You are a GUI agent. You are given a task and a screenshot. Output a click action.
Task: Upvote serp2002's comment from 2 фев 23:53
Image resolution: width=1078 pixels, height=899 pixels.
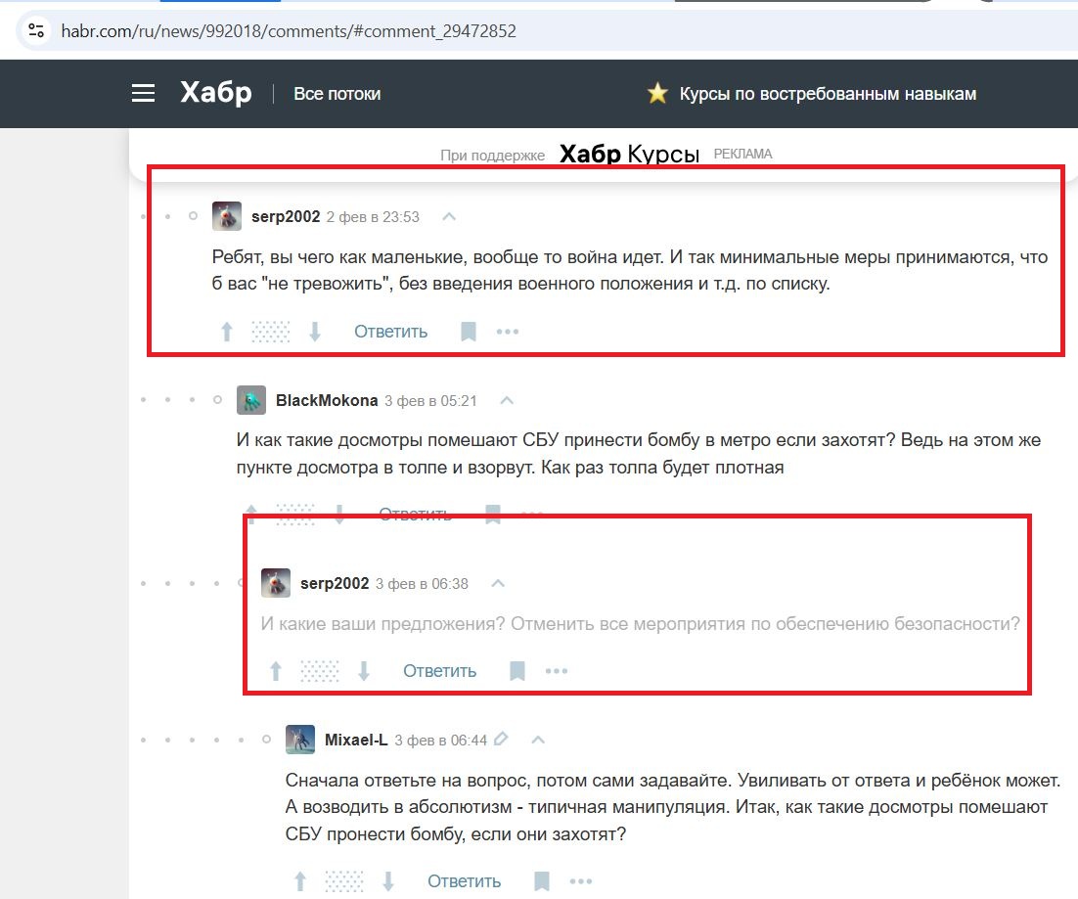[227, 332]
